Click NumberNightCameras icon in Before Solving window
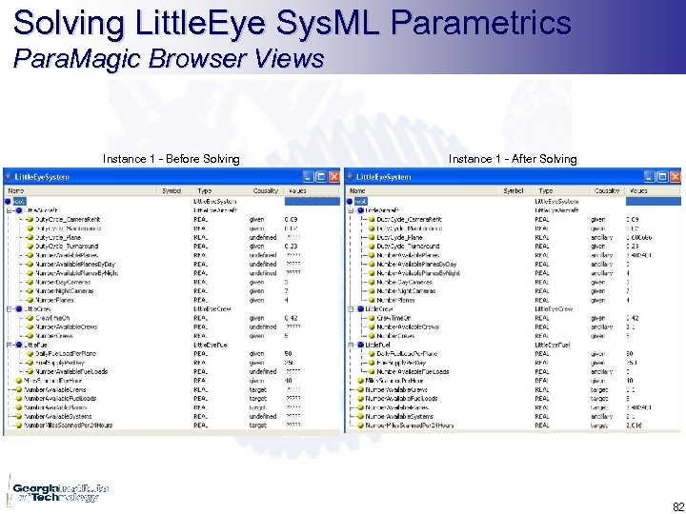 point(30,291)
